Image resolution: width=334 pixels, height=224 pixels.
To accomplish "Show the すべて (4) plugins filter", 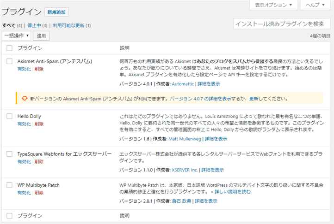I will pyautogui.click(x=12, y=25).
